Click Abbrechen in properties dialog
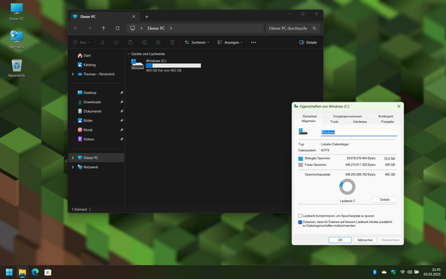Viewport: 446px width, 279px height. tap(365, 240)
